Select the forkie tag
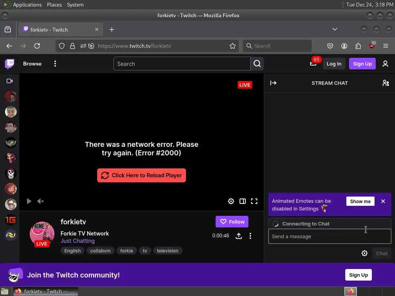The height and width of the screenshot is (296, 395). (x=127, y=251)
